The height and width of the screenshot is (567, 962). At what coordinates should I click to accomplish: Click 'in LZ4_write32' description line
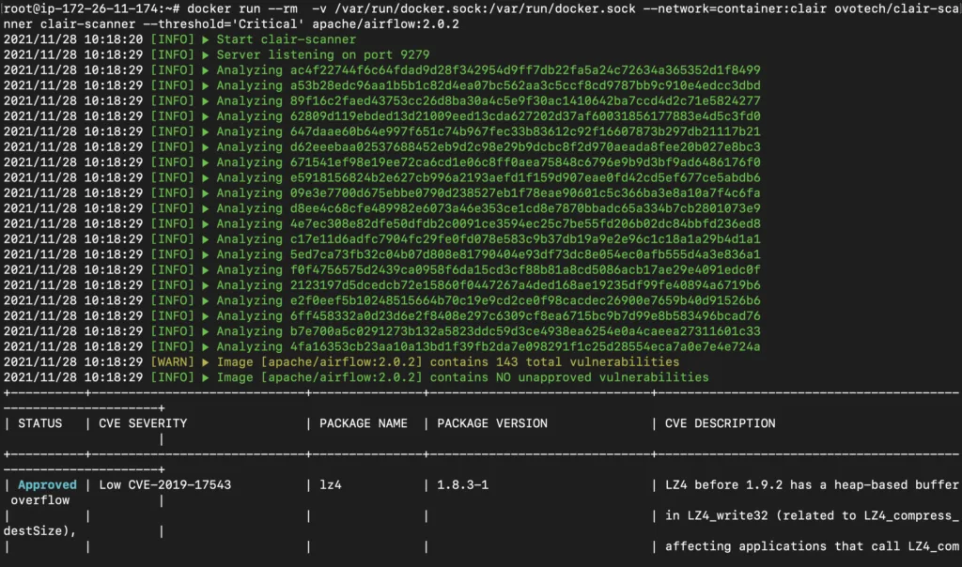(x=812, y=514)
